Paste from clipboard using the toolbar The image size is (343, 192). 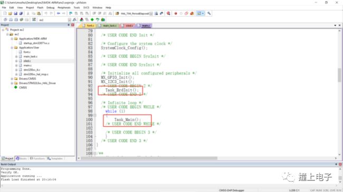point(39,14)
